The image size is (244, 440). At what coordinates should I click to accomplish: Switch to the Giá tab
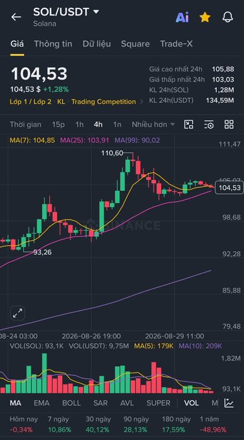(x=17, y=44)
